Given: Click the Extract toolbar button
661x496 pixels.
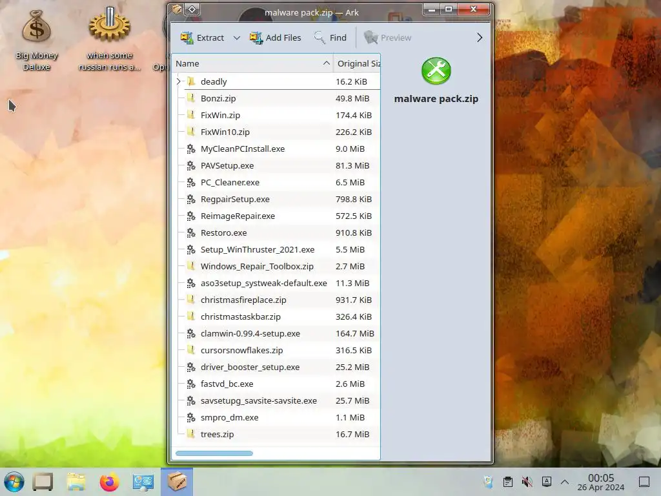Looking at the screenshot, I should (202, 37).
